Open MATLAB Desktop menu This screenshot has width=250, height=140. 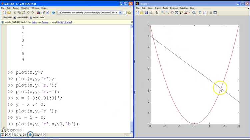coord(25,8)
